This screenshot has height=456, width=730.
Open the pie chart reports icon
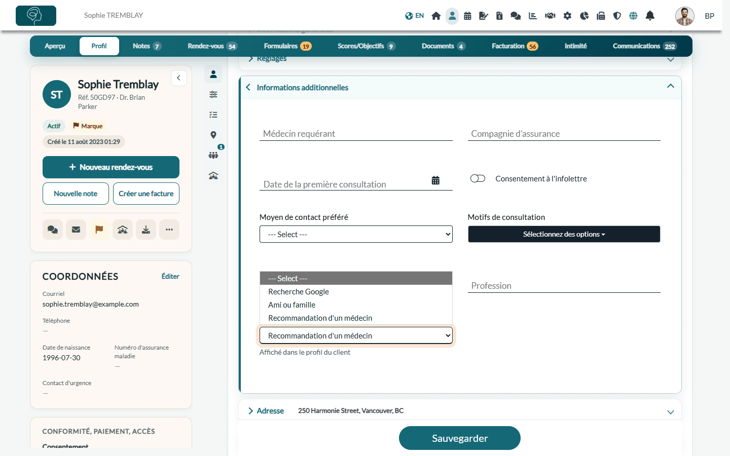(x=584, y=16)
